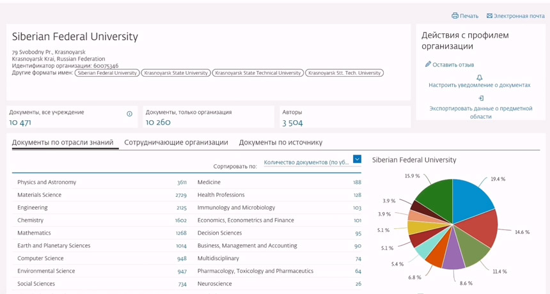The height and width of the screenshot is (294, 550).
Task: Open Engineering count 2125
Action: 182,208
